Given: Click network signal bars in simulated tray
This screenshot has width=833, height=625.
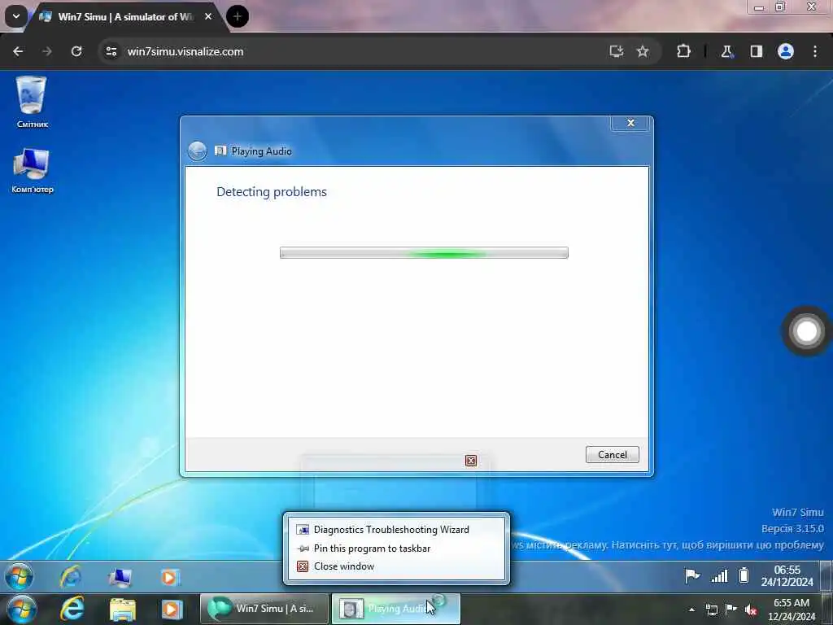Looking at the screenshot, I should (719, 575).
